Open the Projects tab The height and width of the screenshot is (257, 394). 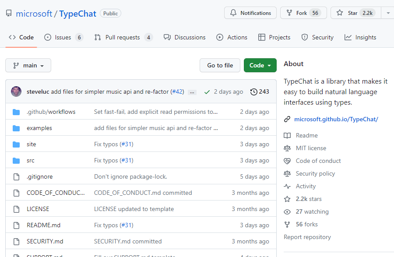click(274, 37)
